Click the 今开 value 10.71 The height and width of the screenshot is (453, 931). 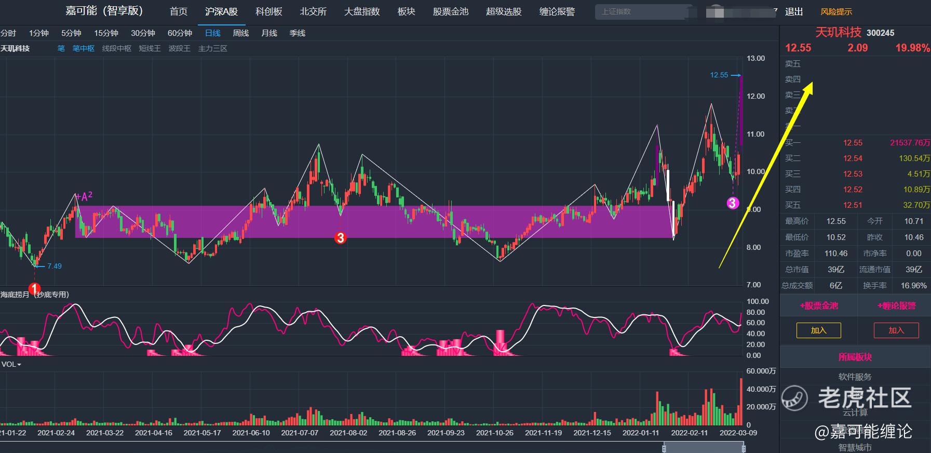coord(914,221)
